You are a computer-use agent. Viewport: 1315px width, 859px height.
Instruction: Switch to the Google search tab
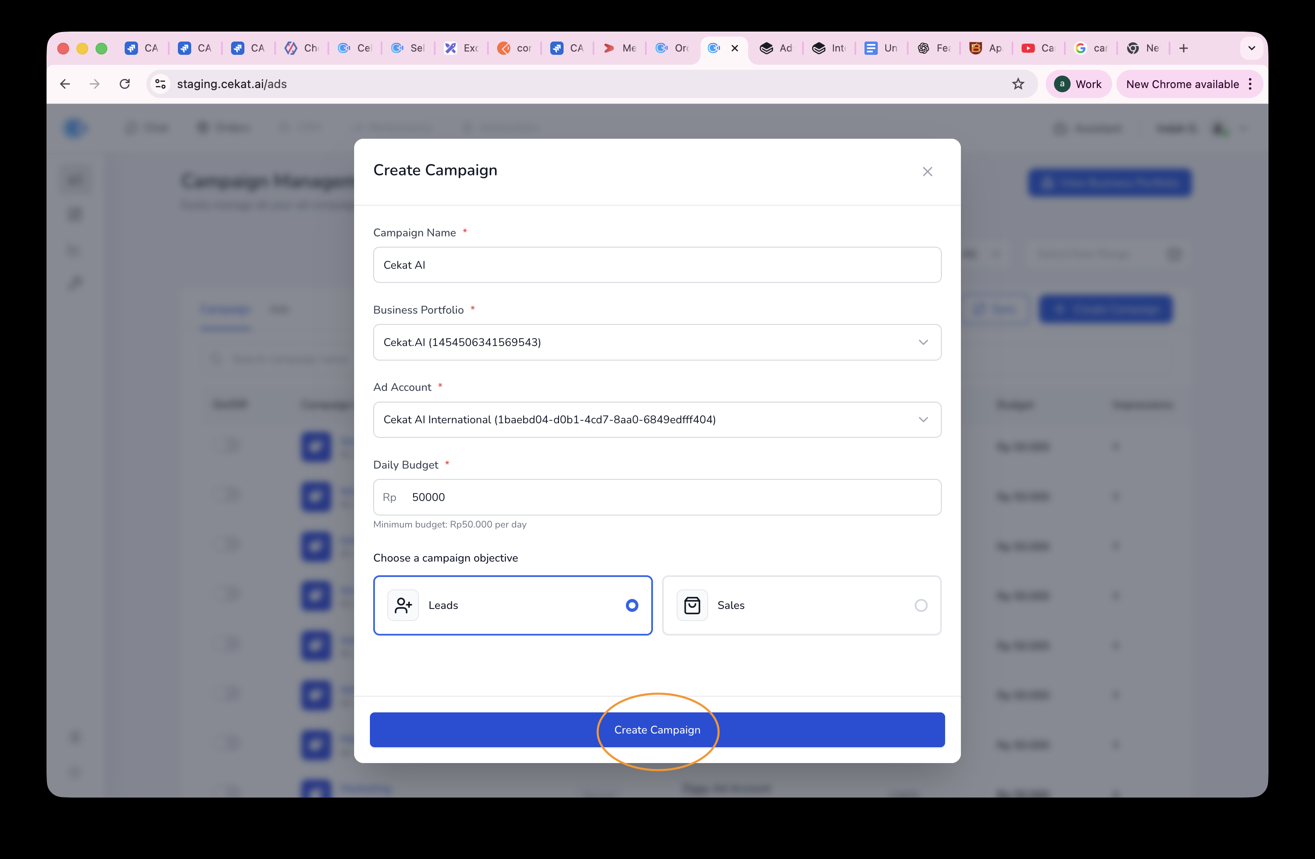point(1091,49)
